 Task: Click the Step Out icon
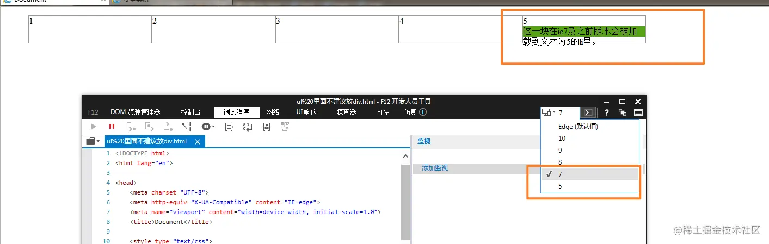point(168,127)
